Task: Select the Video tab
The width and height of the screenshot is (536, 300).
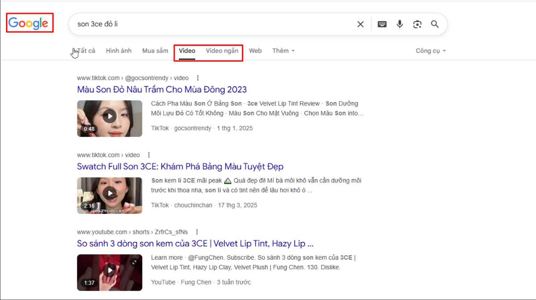Action: [x=187, y=51]
